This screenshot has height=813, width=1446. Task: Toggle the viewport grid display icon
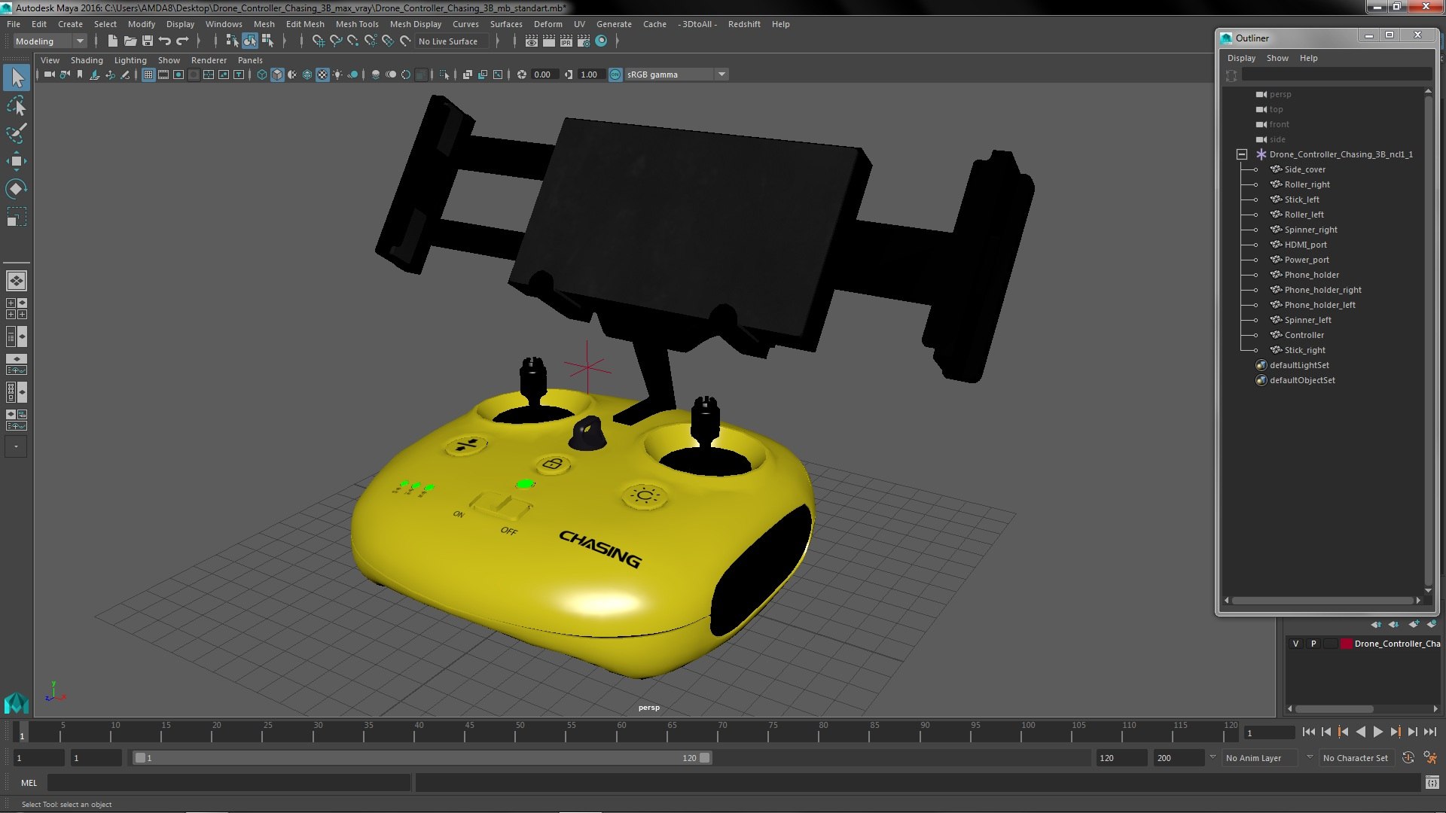tap(148, 75)
